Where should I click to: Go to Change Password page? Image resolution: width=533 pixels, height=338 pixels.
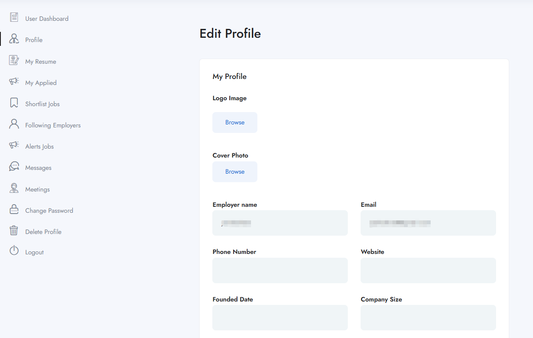click(x=49, y=211)
